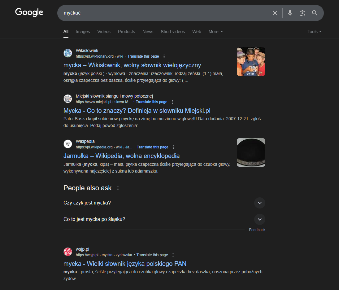Click the Google logo
This screenshot has height=290, width=339.
[29, 12]
